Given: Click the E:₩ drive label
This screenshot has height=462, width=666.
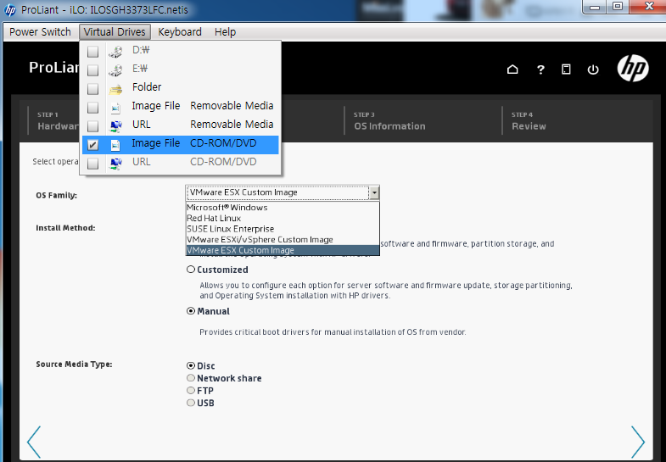Looking at the screenshot, I should (140, 69).
